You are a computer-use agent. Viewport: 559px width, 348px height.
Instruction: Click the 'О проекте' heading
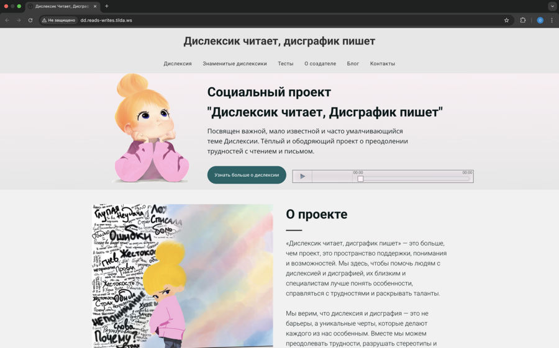pos(317,214)
